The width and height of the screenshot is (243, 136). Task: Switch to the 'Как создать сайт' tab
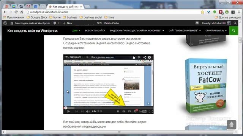[x=65, y=7]
